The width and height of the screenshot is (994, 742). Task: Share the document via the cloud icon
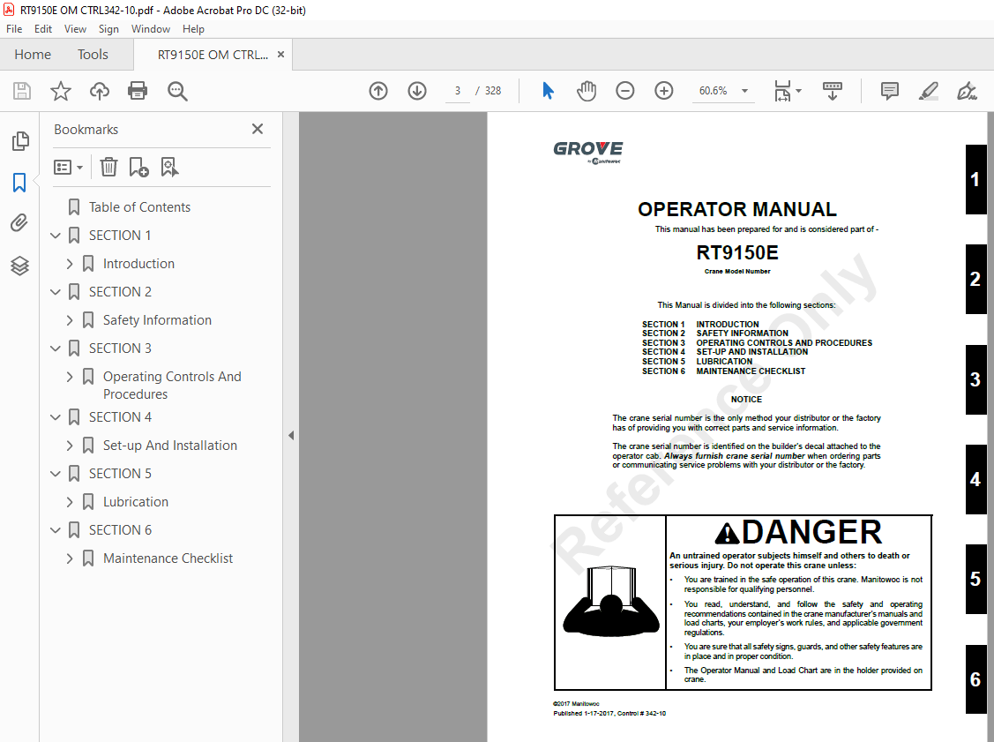pyautogui.click(x=99, y=91)
